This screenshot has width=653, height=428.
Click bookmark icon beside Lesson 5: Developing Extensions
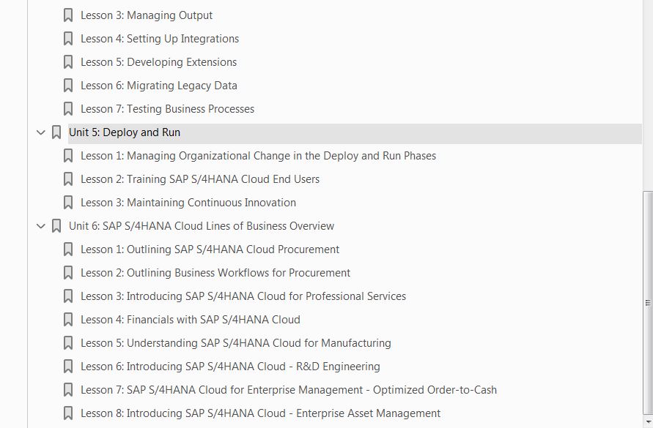pos(68,62)
